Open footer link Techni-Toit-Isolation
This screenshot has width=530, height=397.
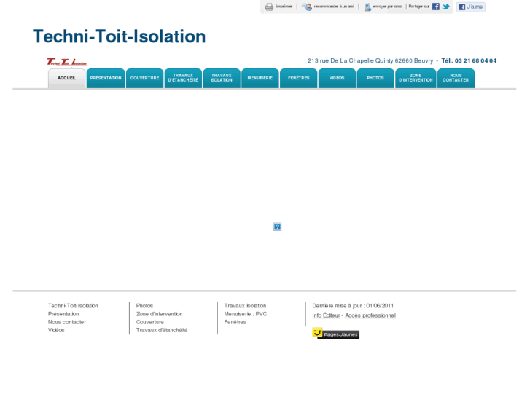(x=73, y=306)
